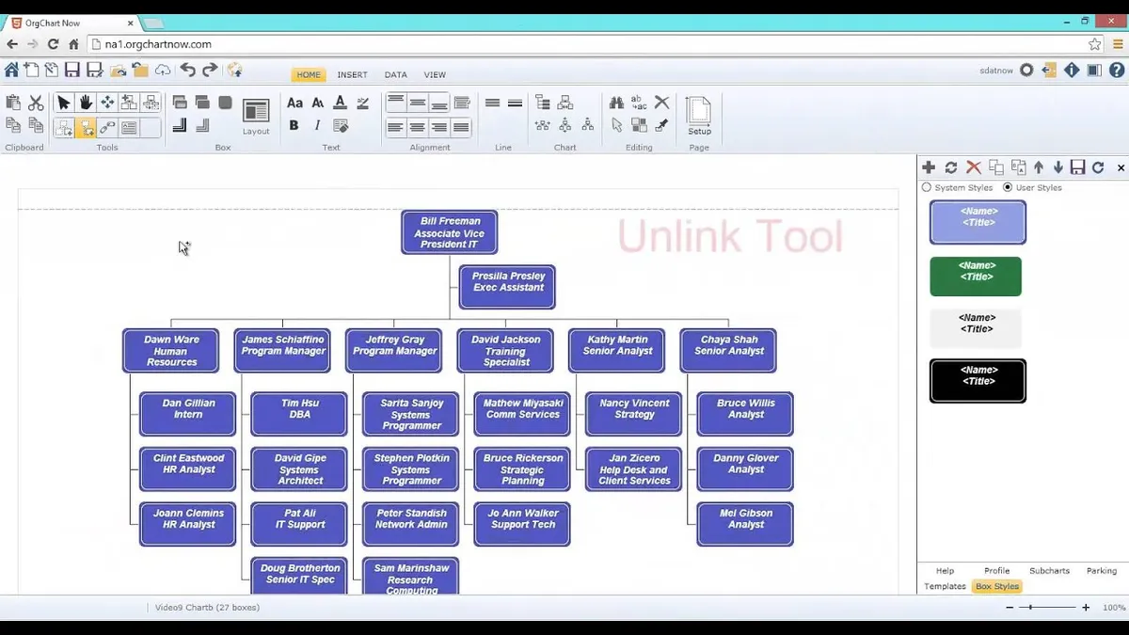Open the cloud upload icon

click(x=163, y=70)
